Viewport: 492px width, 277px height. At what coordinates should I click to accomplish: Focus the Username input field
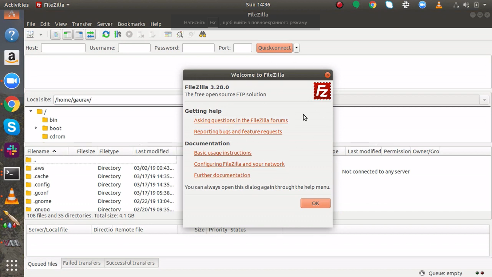[134, 48]
